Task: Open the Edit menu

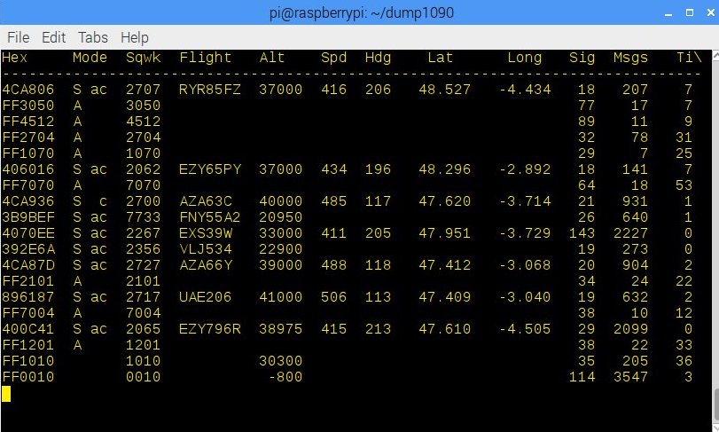Action: click(x=54, y=37)
